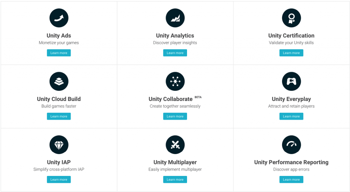Open the Unity Everyplay gamepad icon
This screenshot has width=350, height=192.
pos(292,81)
